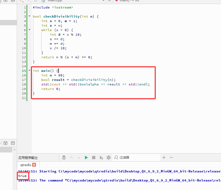221x190 pixels.
Task: Click the filter magnifier options icon
Action: coord(116,158)
